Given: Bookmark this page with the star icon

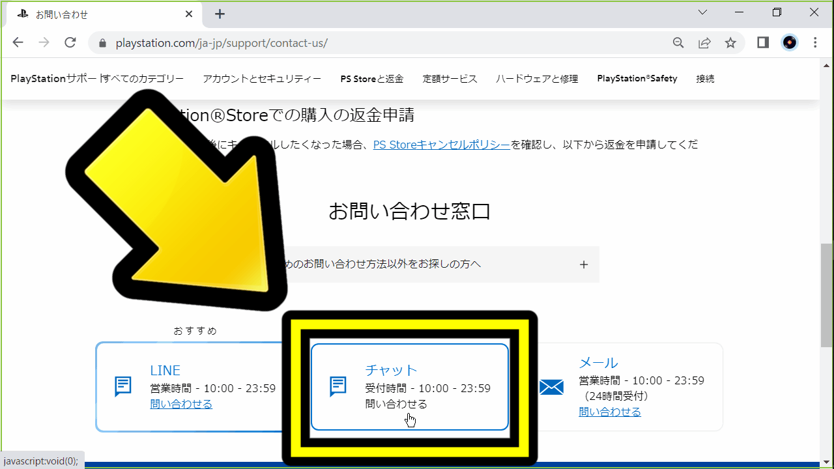Looking at the screenshot, I should (x=730, y=42).
